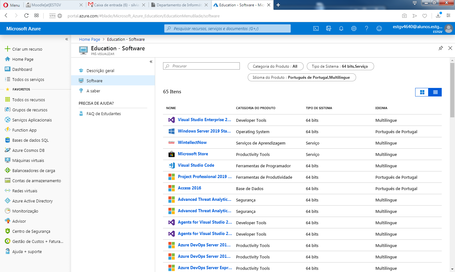455x272 pixels.
Task: Open the help question mark
Action: point(367,28)
